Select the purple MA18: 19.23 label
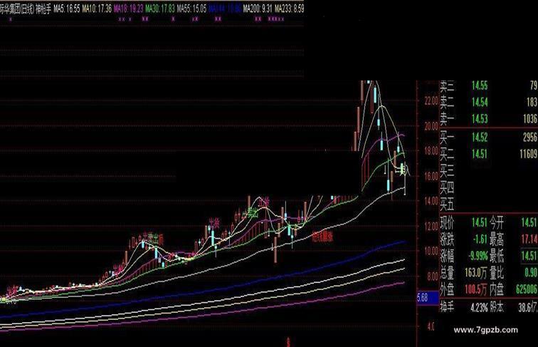Image resolution: width=538 pixels, height=347 pixels. [128, 9]
